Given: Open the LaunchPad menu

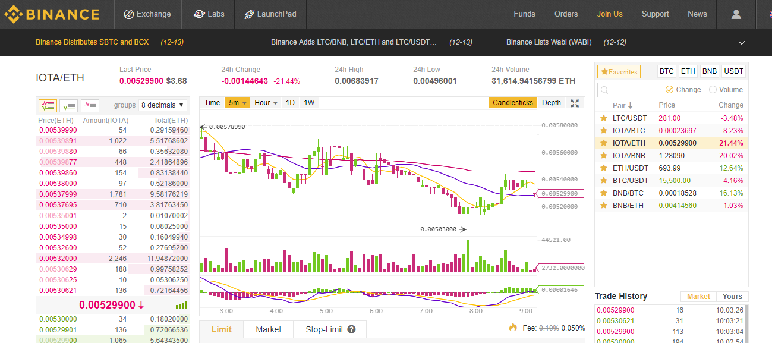Looking at the screenshot, I should (269, 14).
